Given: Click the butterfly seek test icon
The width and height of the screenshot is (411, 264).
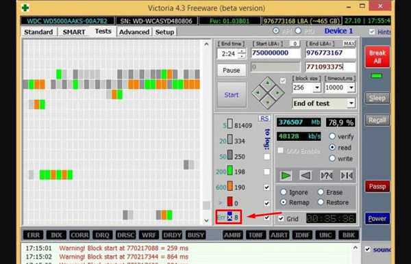Looking at the screenshot, I should coord(347,175).
